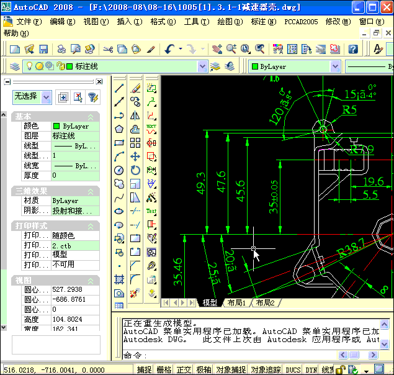Switch to the 布局1 layout tab
This screenshot has width=394, height=375.
(236, 302)
